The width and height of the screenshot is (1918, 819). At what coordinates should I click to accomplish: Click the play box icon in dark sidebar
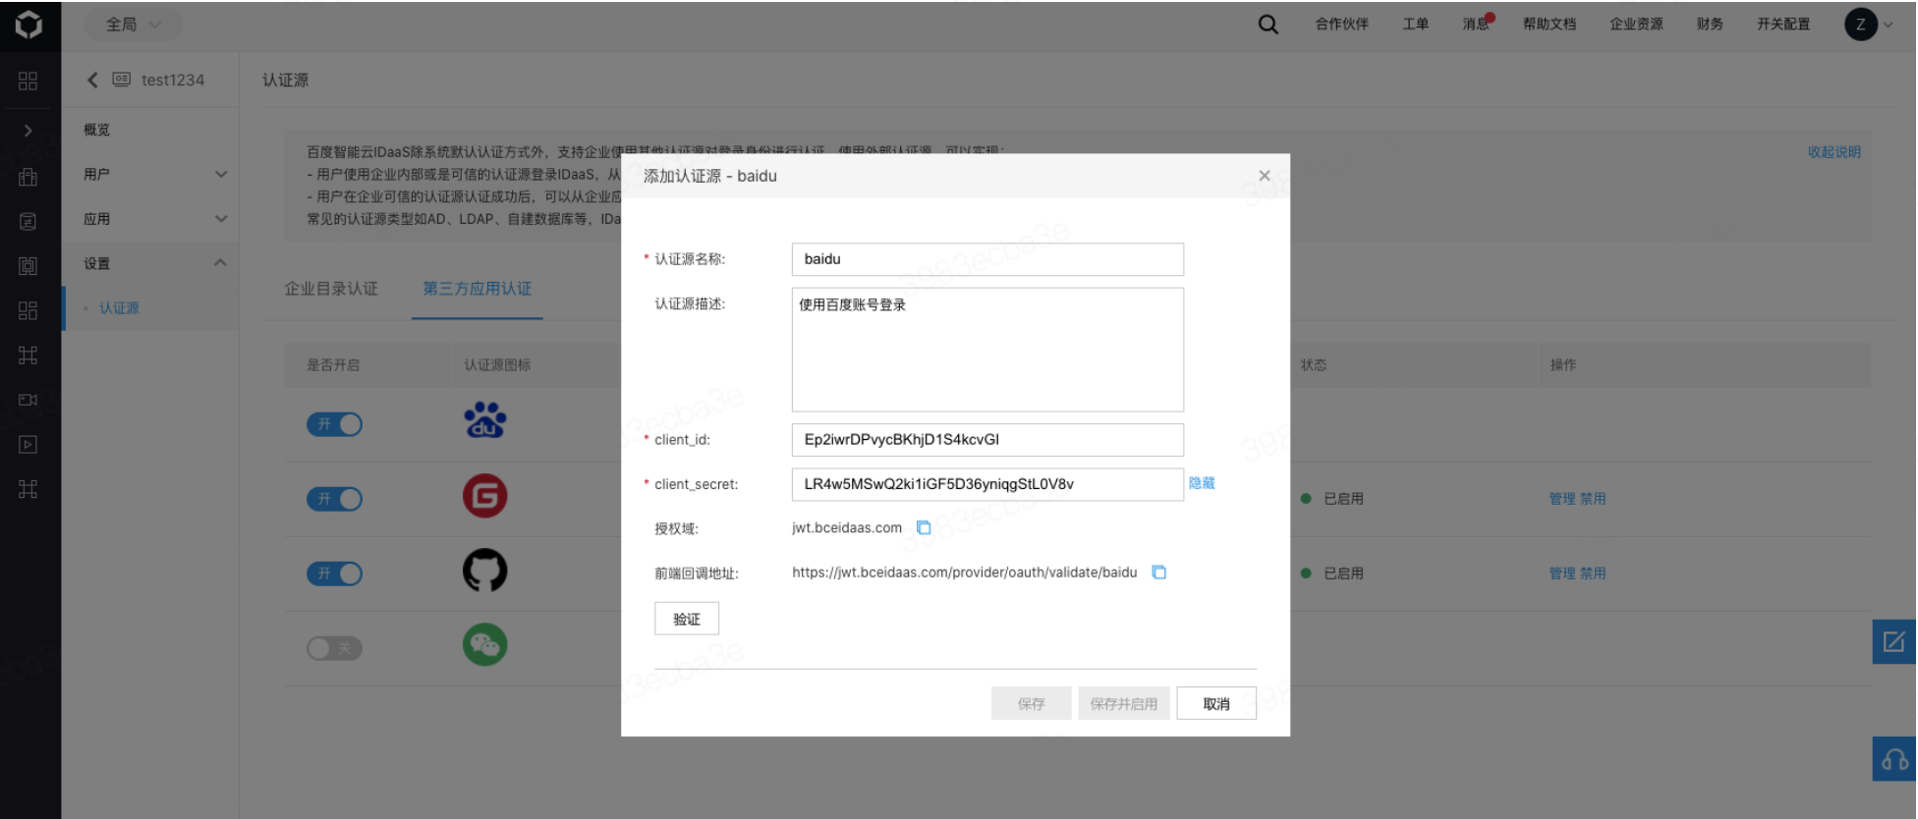point(28,445)
